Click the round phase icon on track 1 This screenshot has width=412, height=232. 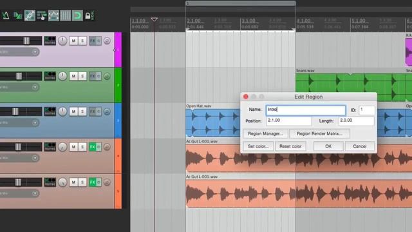point(107,41)
